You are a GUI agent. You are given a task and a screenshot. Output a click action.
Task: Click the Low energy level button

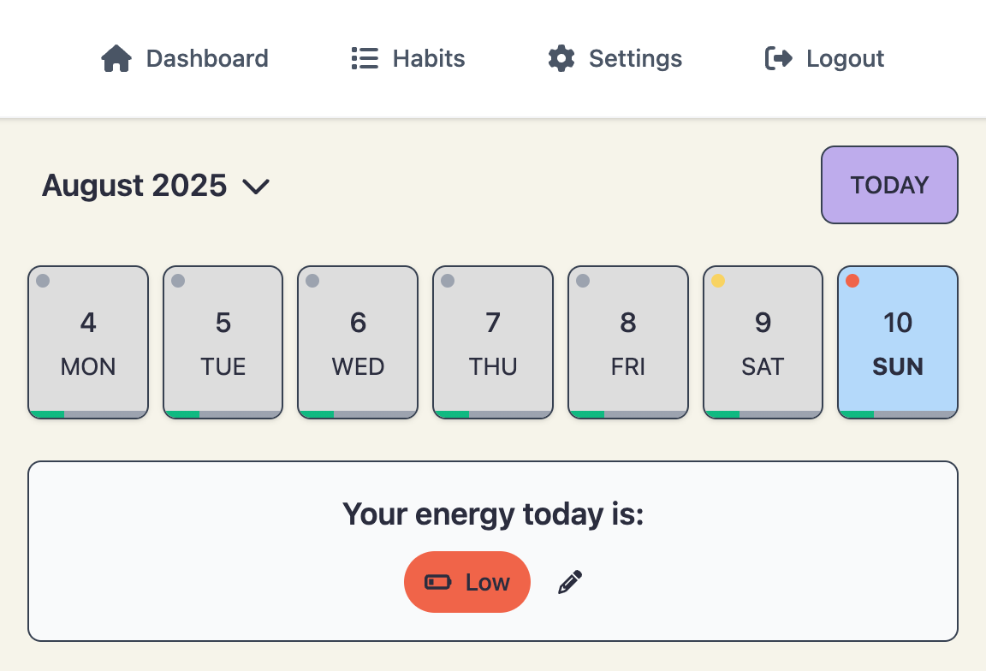(x=467, y=582)
